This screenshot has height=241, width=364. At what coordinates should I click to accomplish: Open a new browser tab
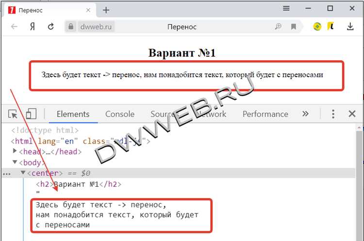[106, 10]
